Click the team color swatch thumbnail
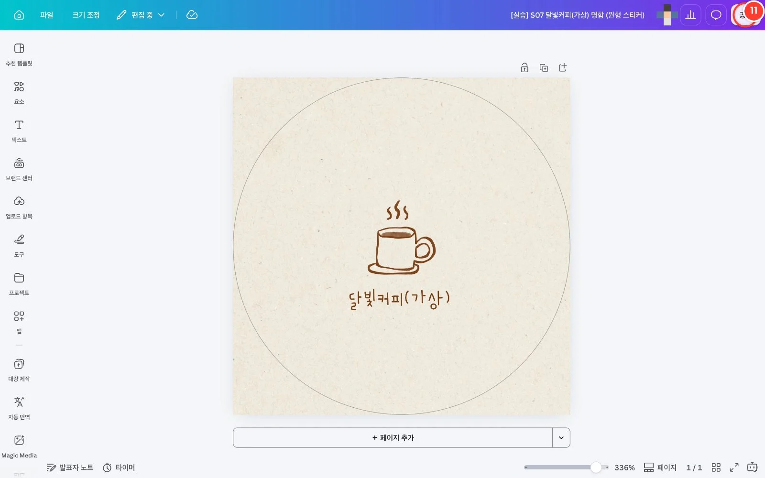Image resolution: width=765 pixels, height=478 pixels. pyautogui.click(x=667, y=15)
